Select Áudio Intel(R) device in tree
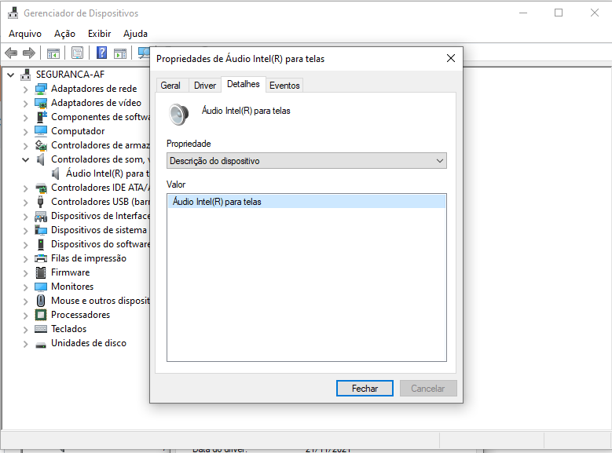 tap(108, 174)
